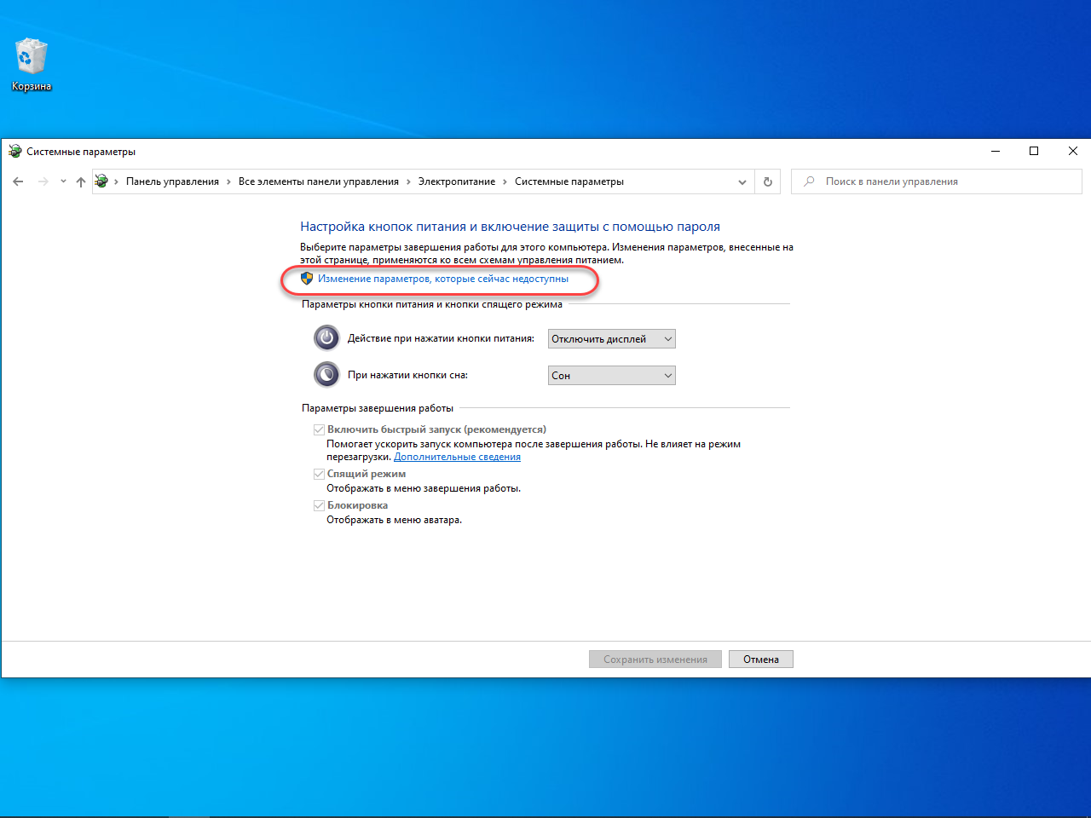Open 'Изменение параметров, которые сейчас недоступны' link

(443, 279)
